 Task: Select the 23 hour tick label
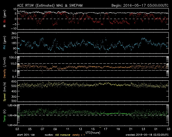(143, 129)
